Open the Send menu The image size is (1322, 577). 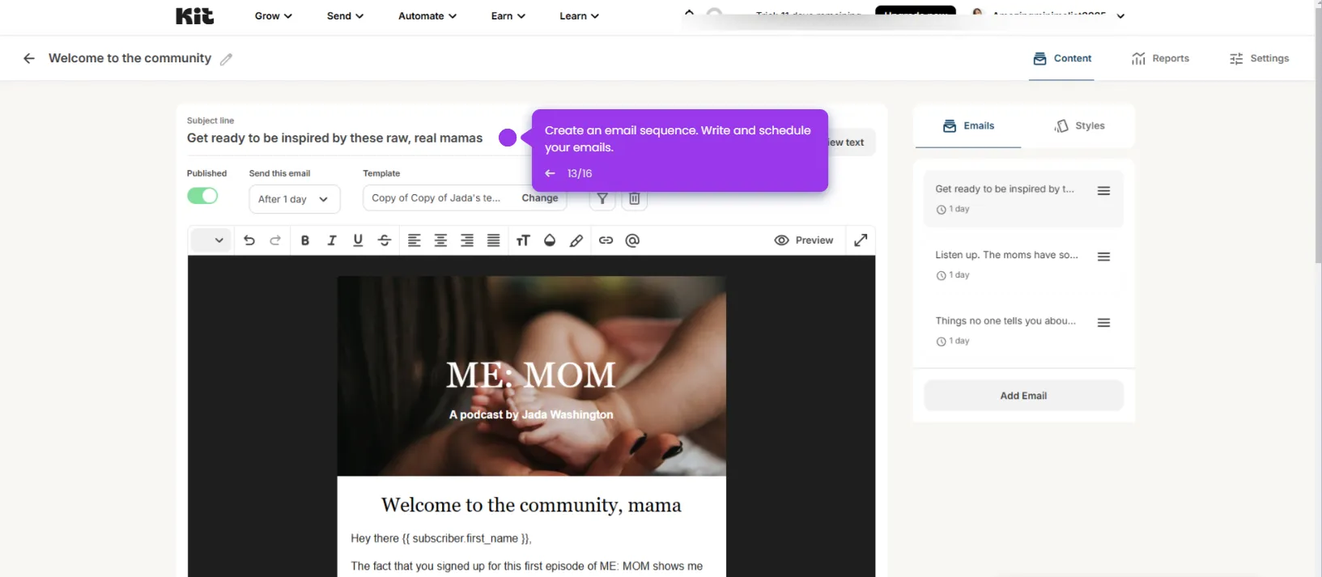tap(345, 15)
